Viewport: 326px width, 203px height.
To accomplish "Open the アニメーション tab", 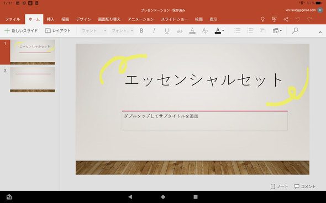I will coord(141,19).
